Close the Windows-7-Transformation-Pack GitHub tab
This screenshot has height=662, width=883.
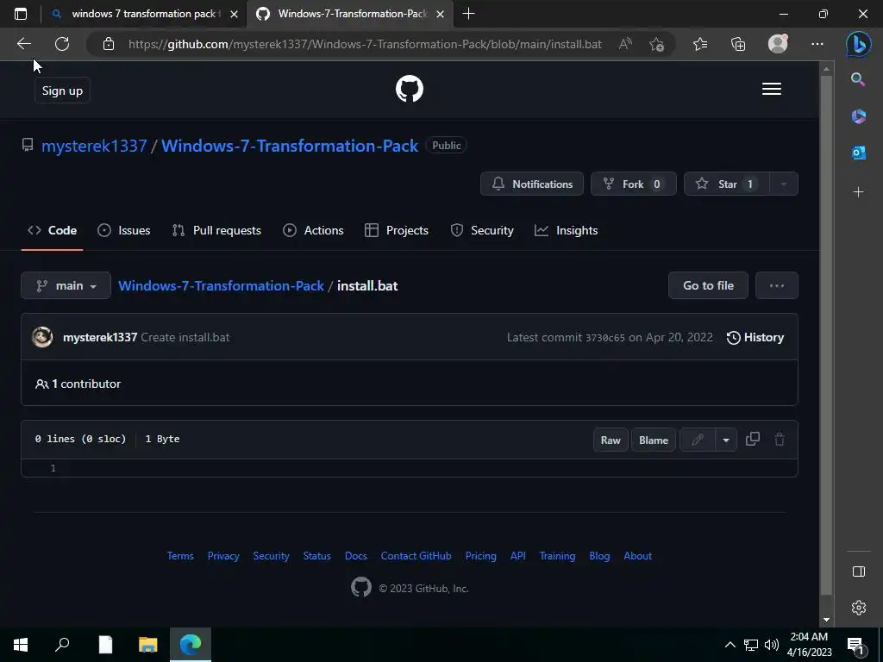coord(441,14)
